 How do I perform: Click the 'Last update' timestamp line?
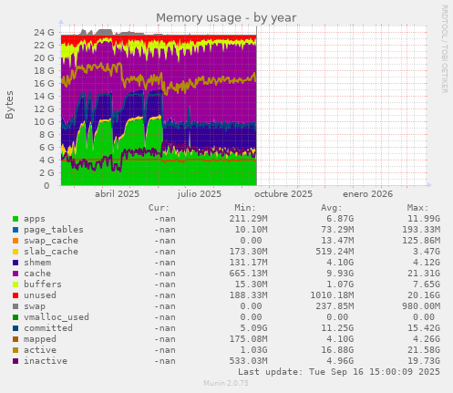(x=339, y=372)
